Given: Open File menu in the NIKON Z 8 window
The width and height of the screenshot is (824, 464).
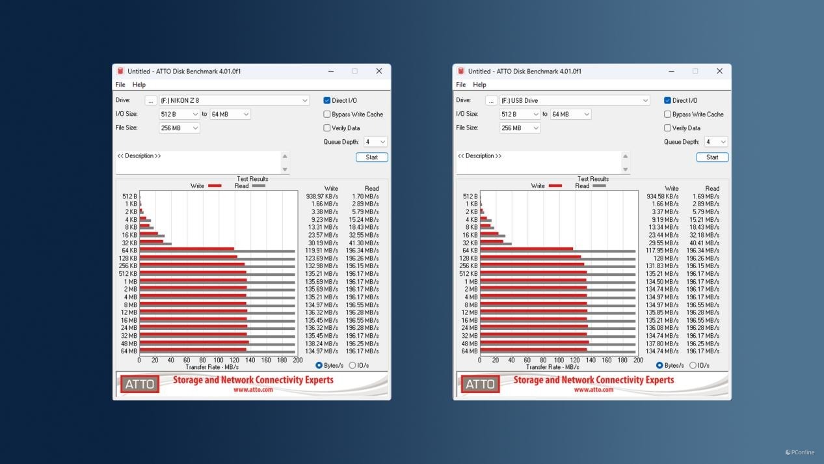Looking at the screenshot, I should (120, 85).
